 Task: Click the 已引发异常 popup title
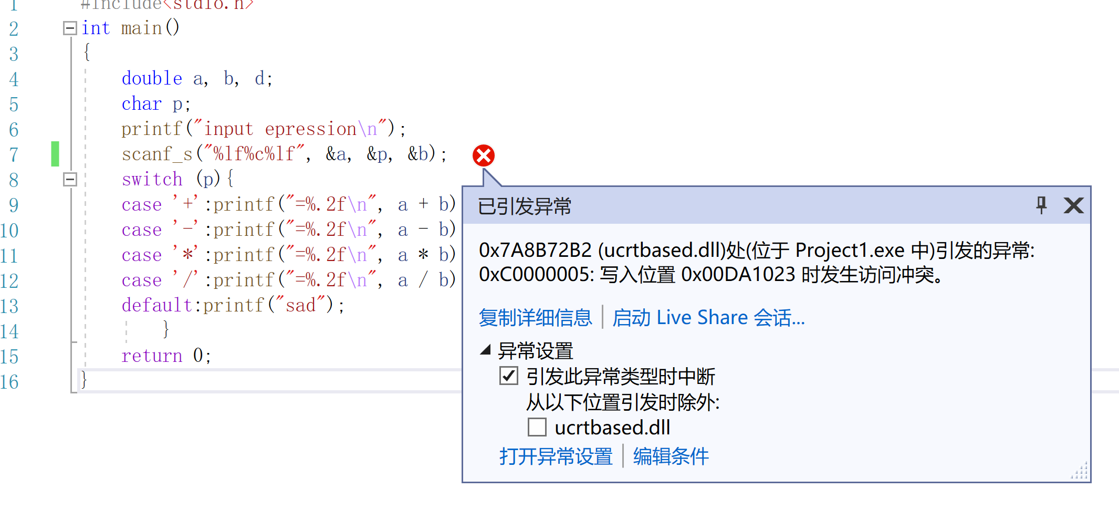524,206
